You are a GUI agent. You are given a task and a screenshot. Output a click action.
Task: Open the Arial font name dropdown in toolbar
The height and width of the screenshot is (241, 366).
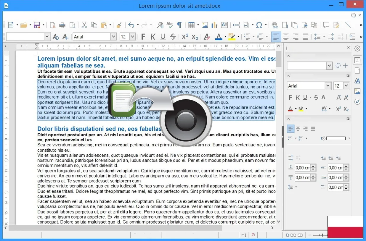click(x=113, y=37)
